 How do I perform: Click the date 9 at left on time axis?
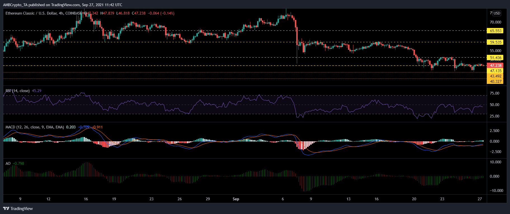pyautogui.click(x=20, y=199)
